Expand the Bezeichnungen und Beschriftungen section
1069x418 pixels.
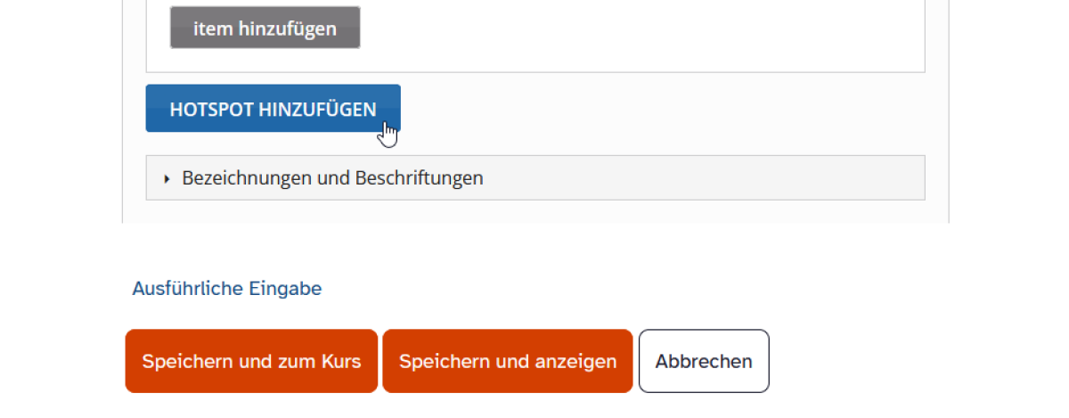point(332,178)
